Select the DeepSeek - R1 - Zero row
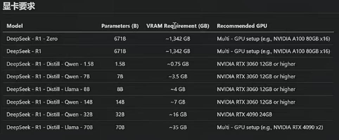This screenshot has width=339, height=140. tap(168, 39)
